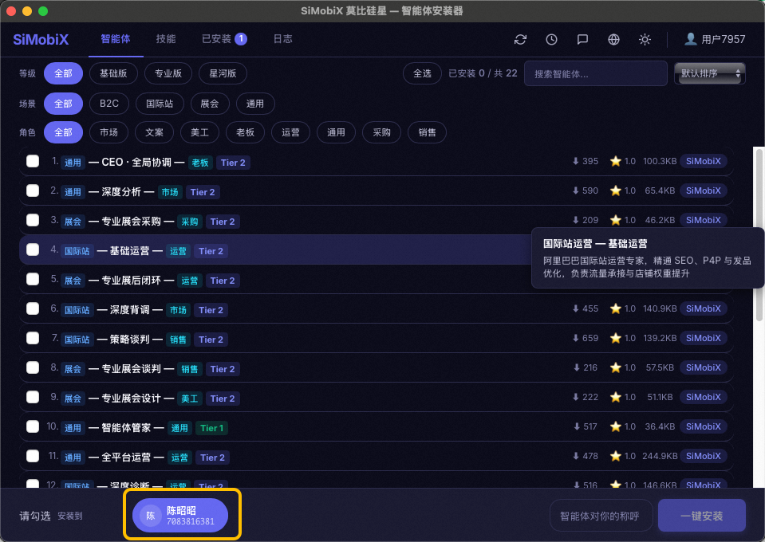Filter scene by 国际站
The width and height of the screenshot is (765, 542).
coord(160,104)
